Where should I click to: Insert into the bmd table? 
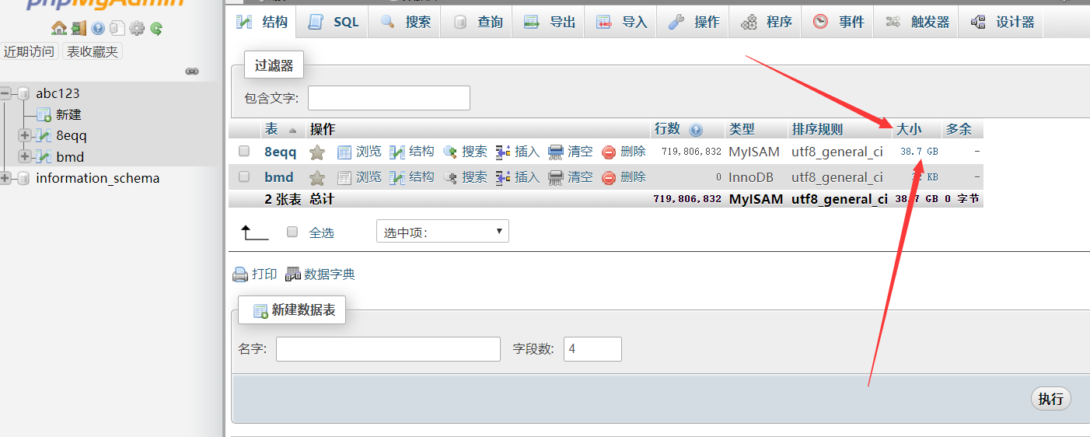[x=518, y=177]
